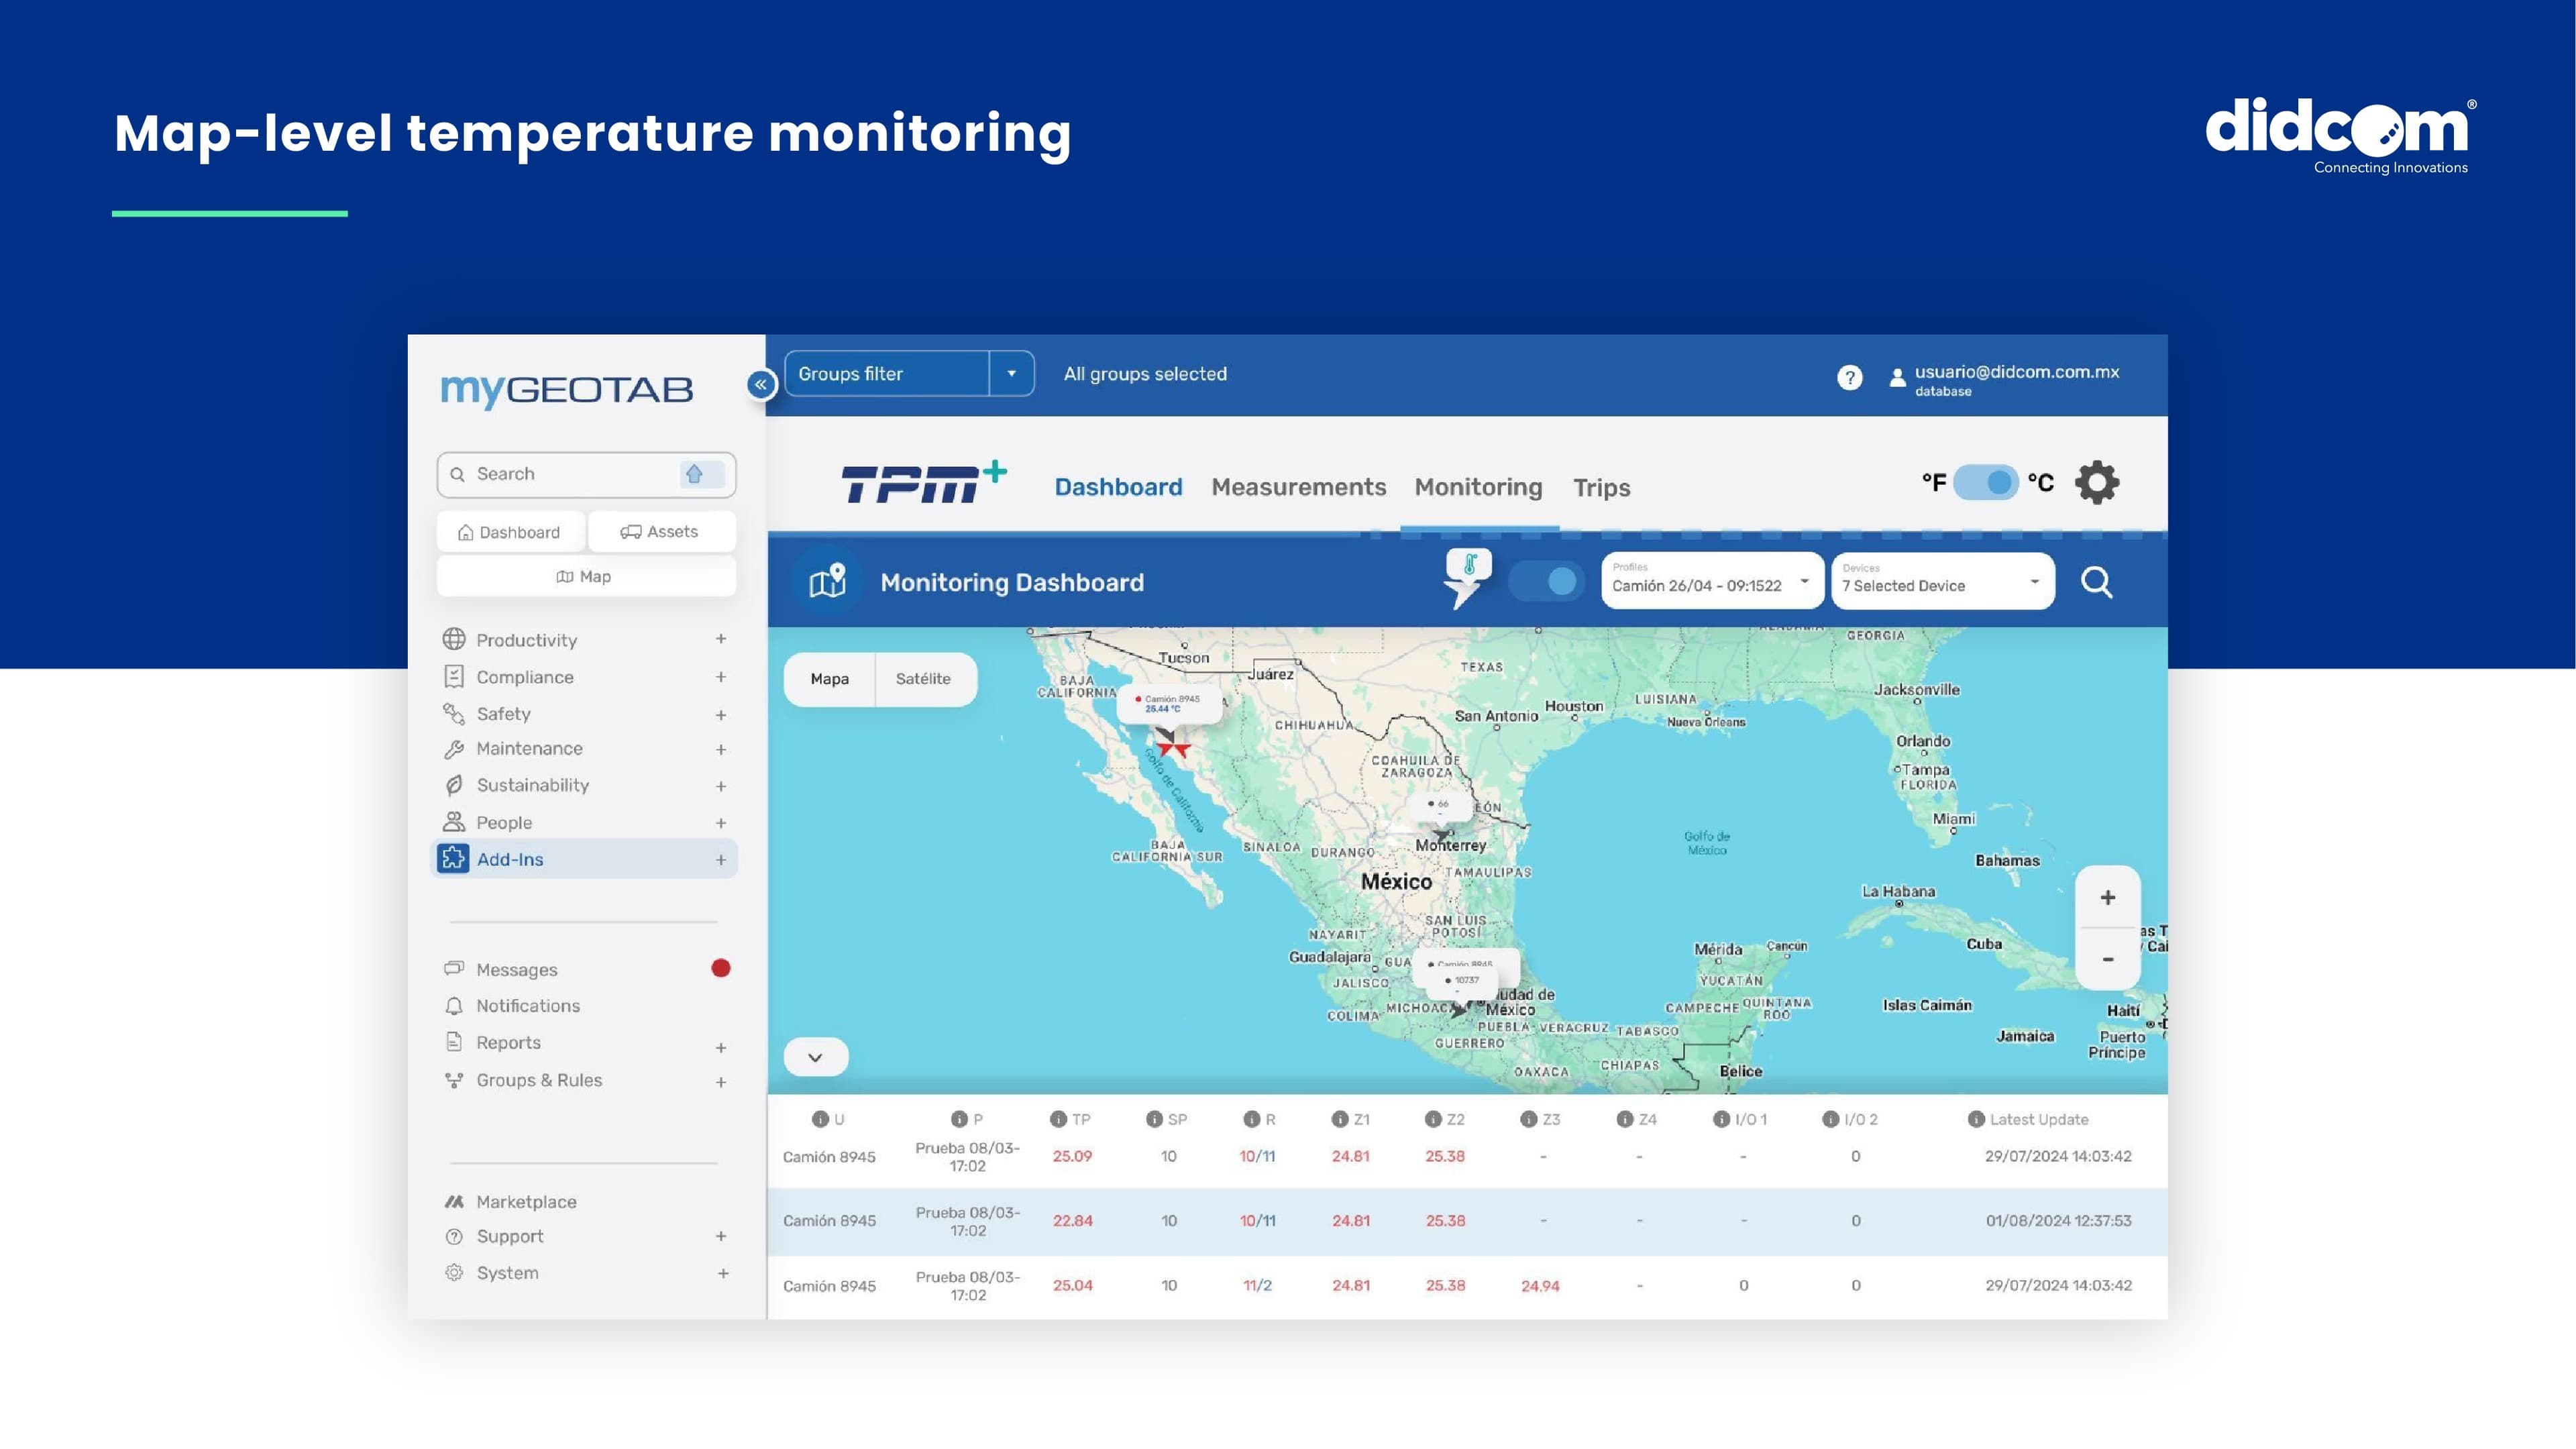Viewport: 2576px width, 1449px height.
Task: Click the Z3 value 24.94
Action: click(1540, 1286)
